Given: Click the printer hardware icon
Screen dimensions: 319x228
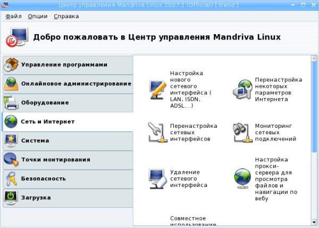Looking at the screenshot, I should (11, 103).
